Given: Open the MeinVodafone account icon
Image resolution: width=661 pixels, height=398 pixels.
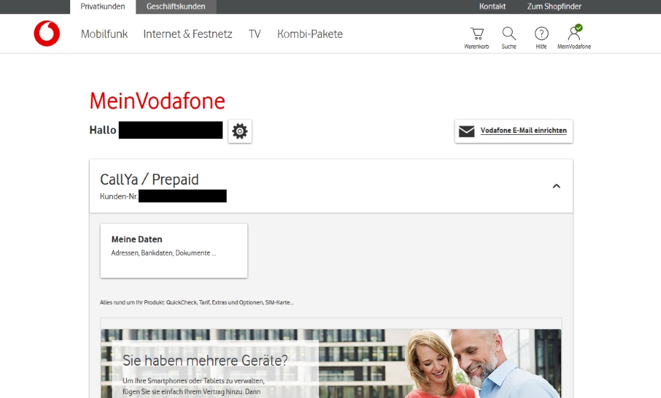Looking at the screenshot, I should [574, 37].
